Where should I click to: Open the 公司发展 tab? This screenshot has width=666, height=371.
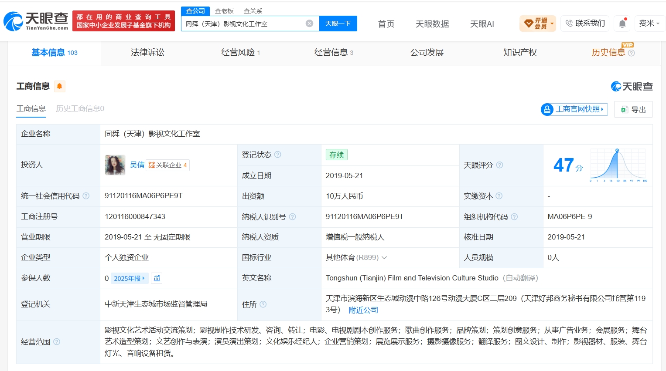tap(427, 53)
